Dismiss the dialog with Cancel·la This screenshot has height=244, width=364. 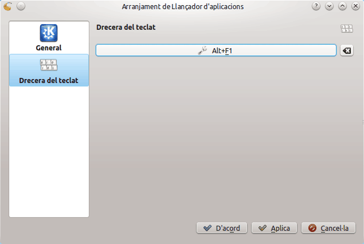(x=328, y=228)
